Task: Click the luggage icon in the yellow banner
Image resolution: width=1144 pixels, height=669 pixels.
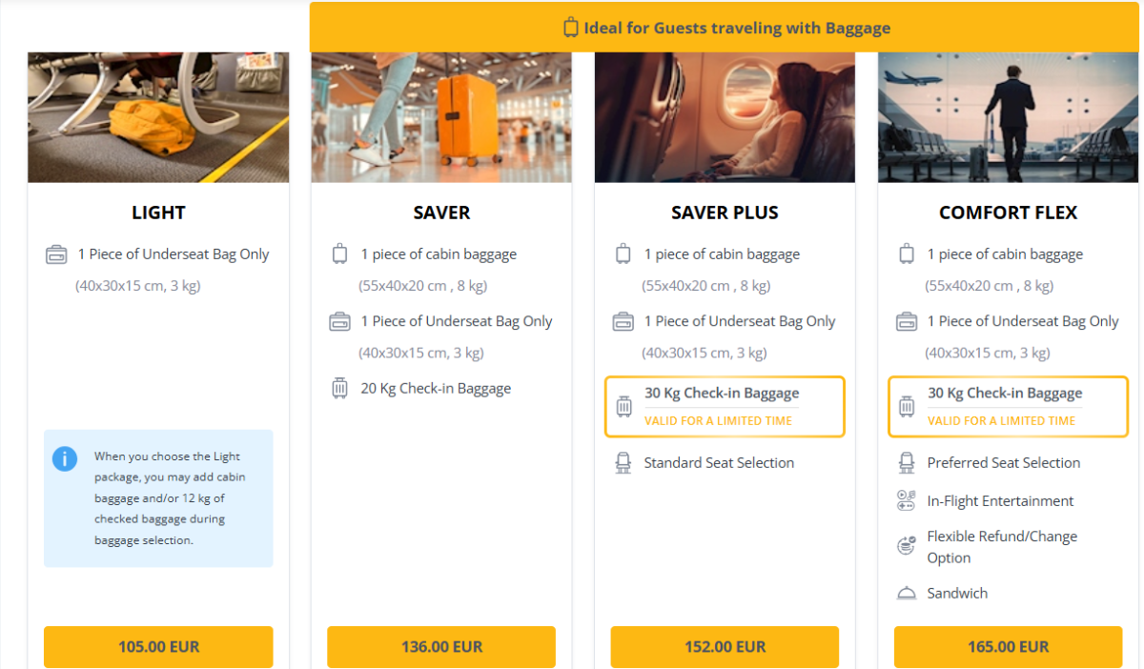Action: 569,28
